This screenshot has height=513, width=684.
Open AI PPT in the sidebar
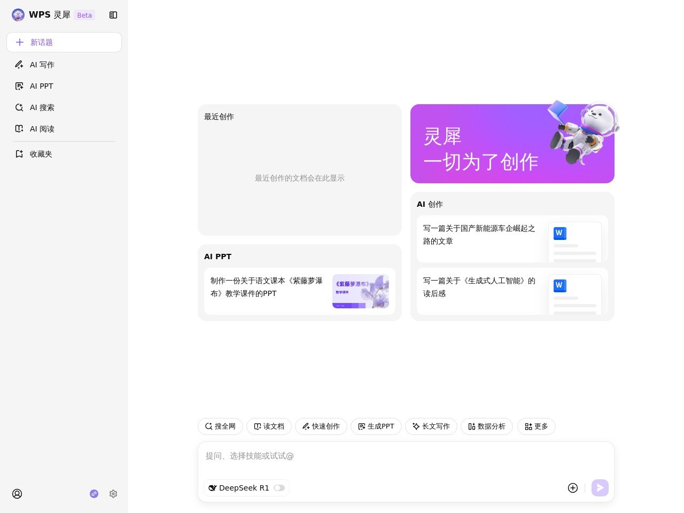click(64, 86)
